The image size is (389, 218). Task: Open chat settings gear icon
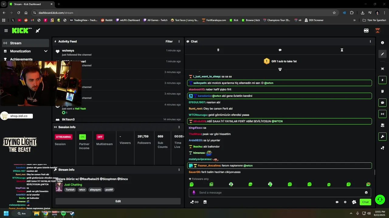(x=345, y=202)
